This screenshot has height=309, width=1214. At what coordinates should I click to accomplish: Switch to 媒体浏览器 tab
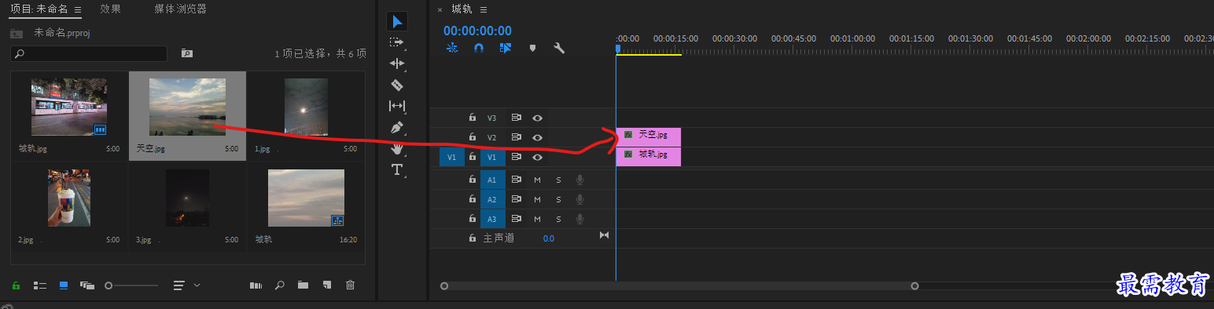(x=181, y=9)
